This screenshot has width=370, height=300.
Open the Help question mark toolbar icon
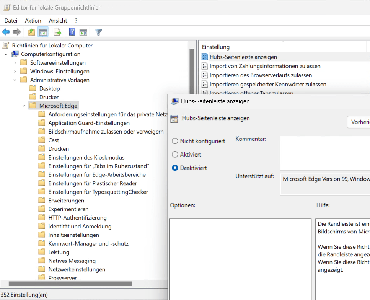[72, 32]
